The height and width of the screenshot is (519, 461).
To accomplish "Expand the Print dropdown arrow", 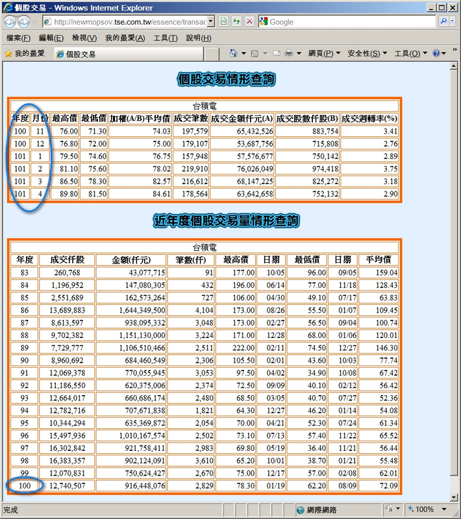I will (299, 53).
